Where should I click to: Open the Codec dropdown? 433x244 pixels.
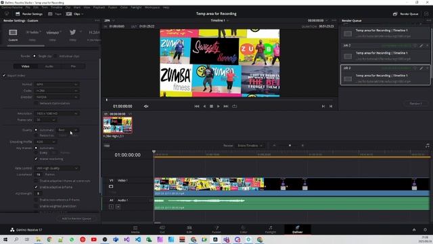[57, 91]
